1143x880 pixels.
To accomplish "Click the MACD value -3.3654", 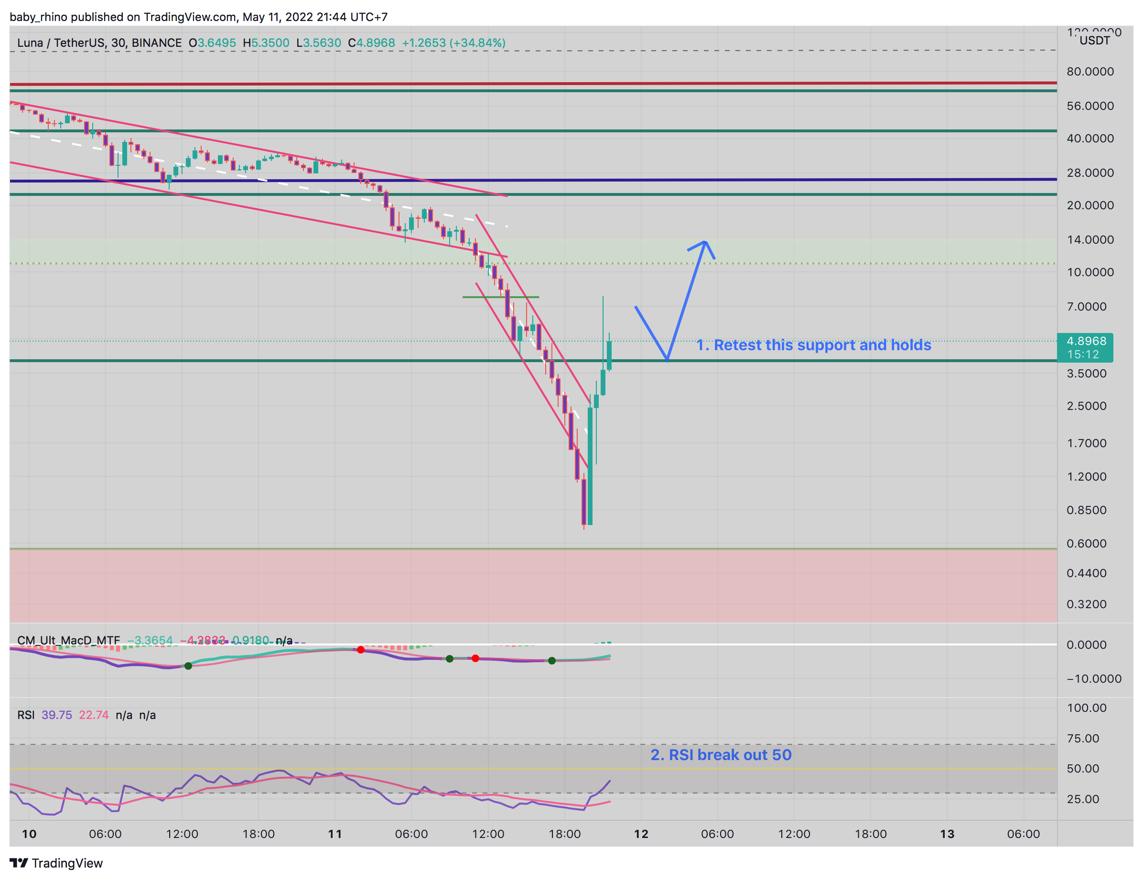I will [x=150, y=640].
